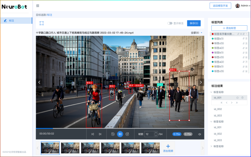251x157 pixels.
Task: Open the Admin user dropdown
Action: point(243,6)
